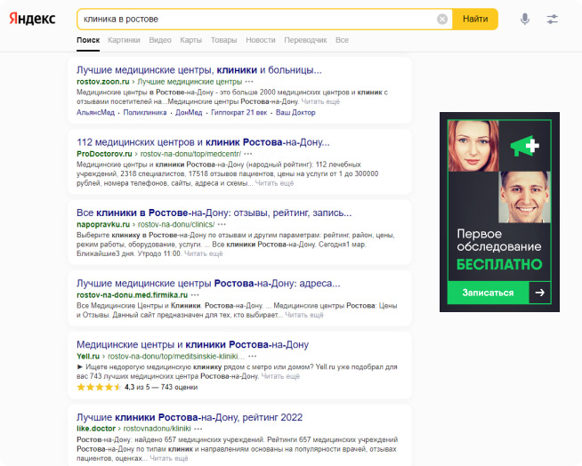Open three-dot menu of firmika.ru result
582x466 pixels.
(195, 295)
